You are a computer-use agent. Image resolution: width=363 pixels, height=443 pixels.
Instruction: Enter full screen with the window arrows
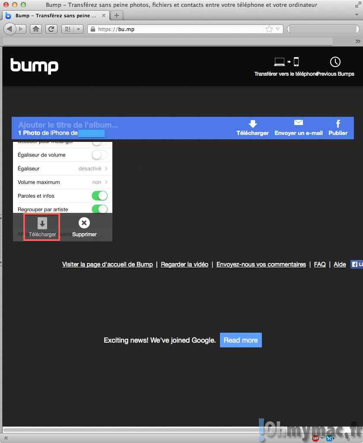coord(358,5)
